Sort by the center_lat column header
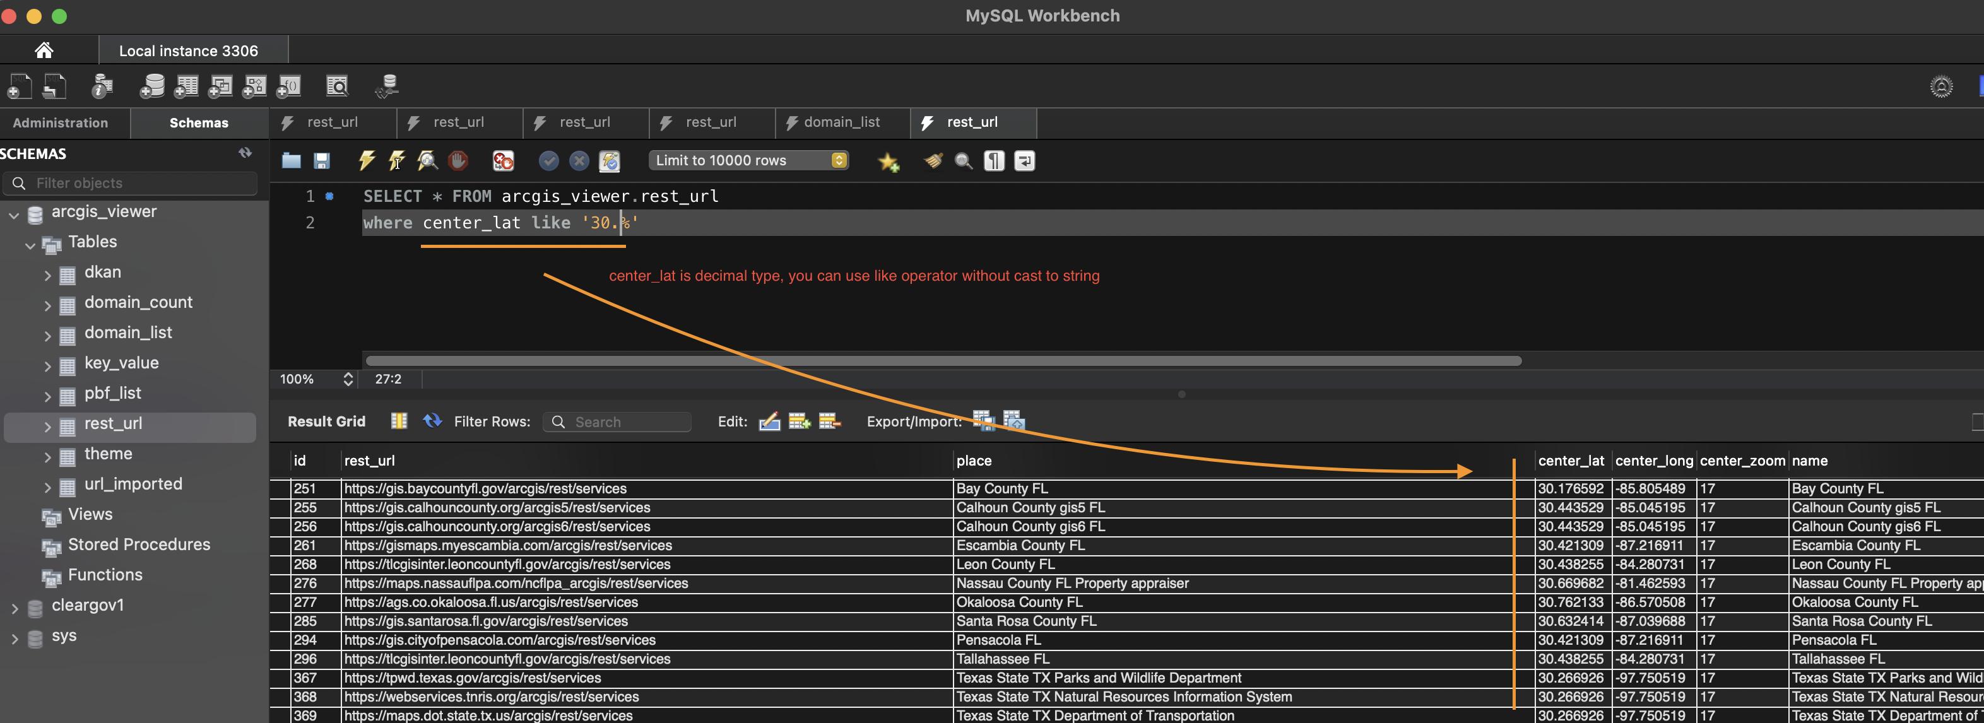Screen dimensions: 1984x723 pyautogui.click(x=1571, y=461)
